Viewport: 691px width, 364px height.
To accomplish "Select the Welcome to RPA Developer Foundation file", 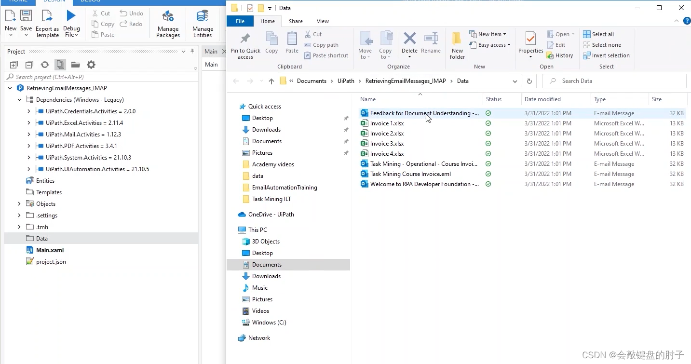I will (424, 184).
